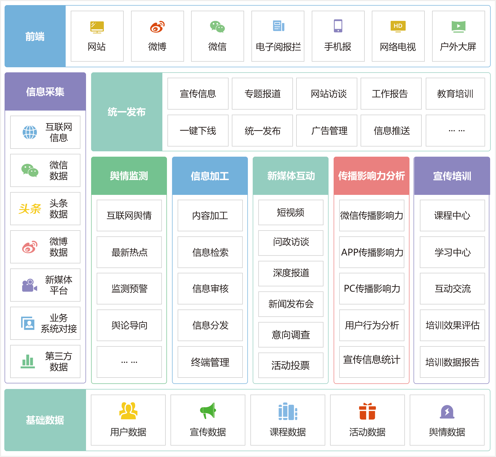Click the HD network TV icon
Viewport: 496px width, 457px height.
click(398, 26)
